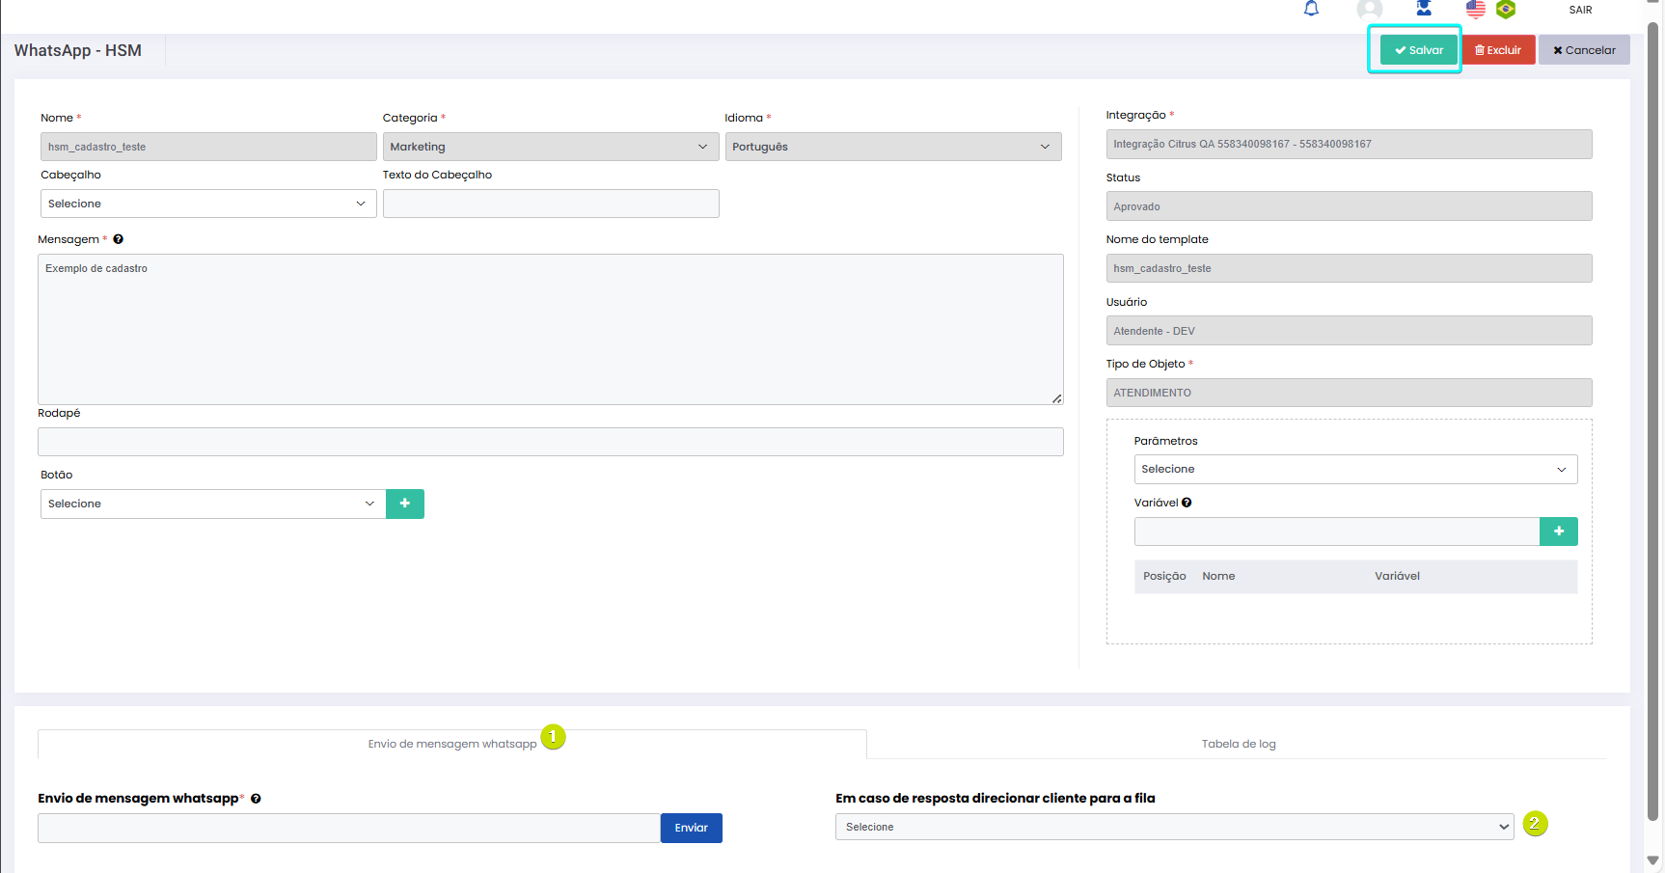The height and width of the screenshot is (873, 1665).
Task: Open the Cabeçalho dropdown
Action: click(x=207, y=204)
